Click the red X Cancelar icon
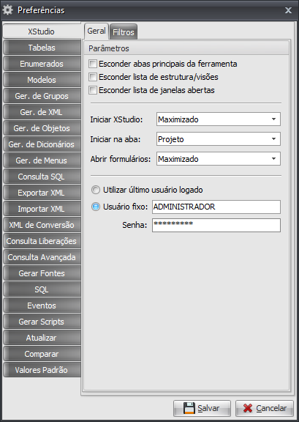This screenshot has height=422, width=299. point(248,408)
